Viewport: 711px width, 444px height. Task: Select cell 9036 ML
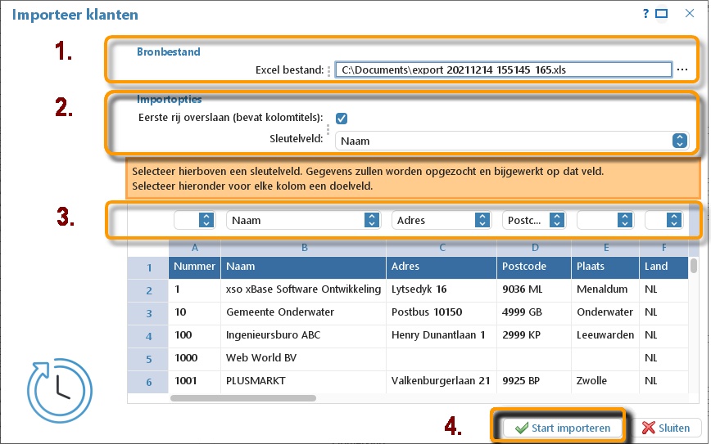tap(534, 289)
